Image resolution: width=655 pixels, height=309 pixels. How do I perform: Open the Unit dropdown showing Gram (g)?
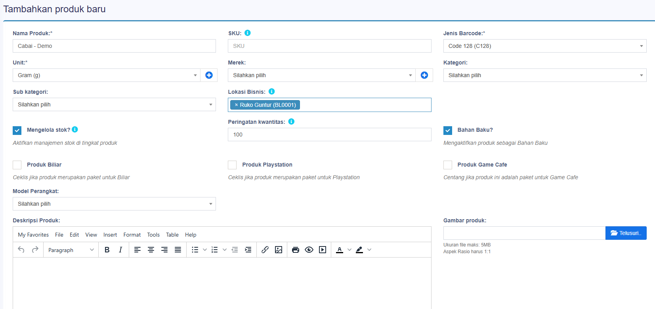point(107,75)
